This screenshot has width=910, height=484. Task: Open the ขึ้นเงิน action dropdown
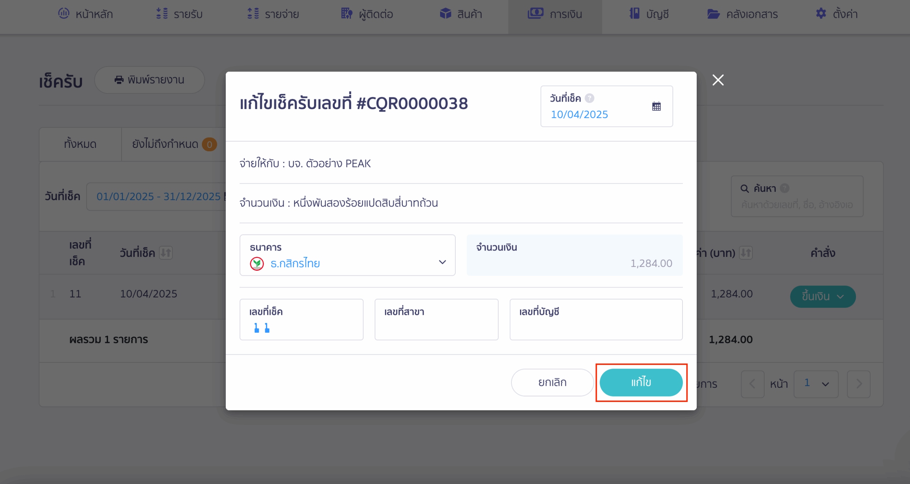(823, 296)
